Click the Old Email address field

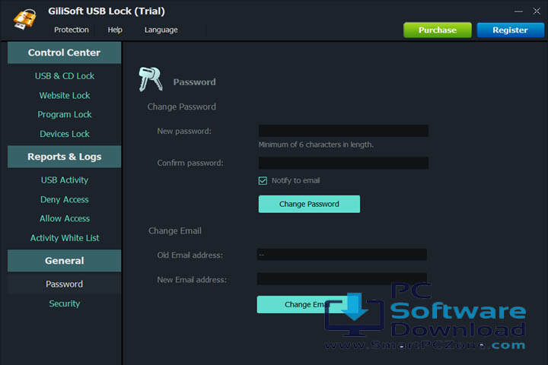342,255
